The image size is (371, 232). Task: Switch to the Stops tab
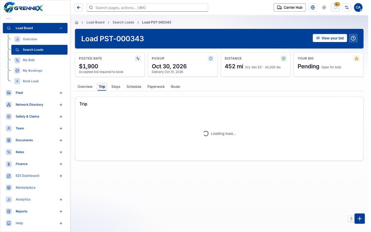click(x=116, y=87)
